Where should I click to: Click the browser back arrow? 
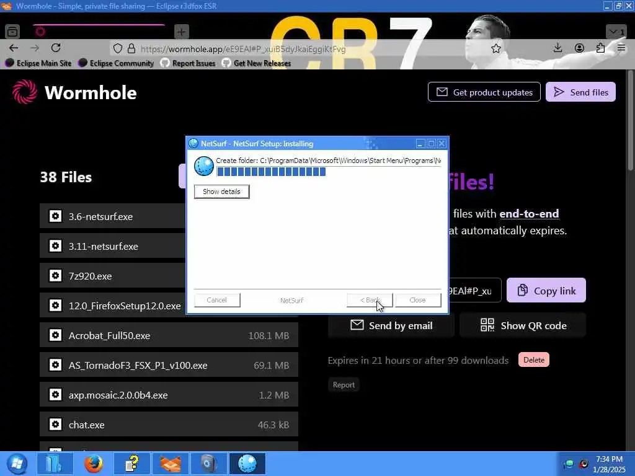(x=14, y=48)
